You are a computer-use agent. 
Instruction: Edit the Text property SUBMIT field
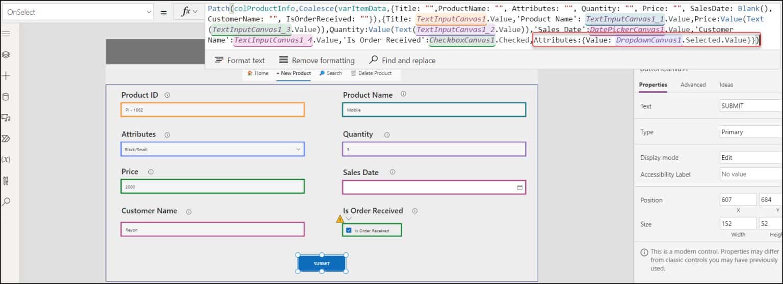[x=750, y=106]
